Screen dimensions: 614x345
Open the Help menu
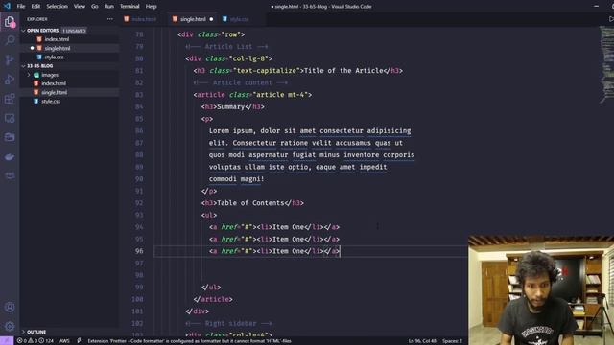pos(152,7)
